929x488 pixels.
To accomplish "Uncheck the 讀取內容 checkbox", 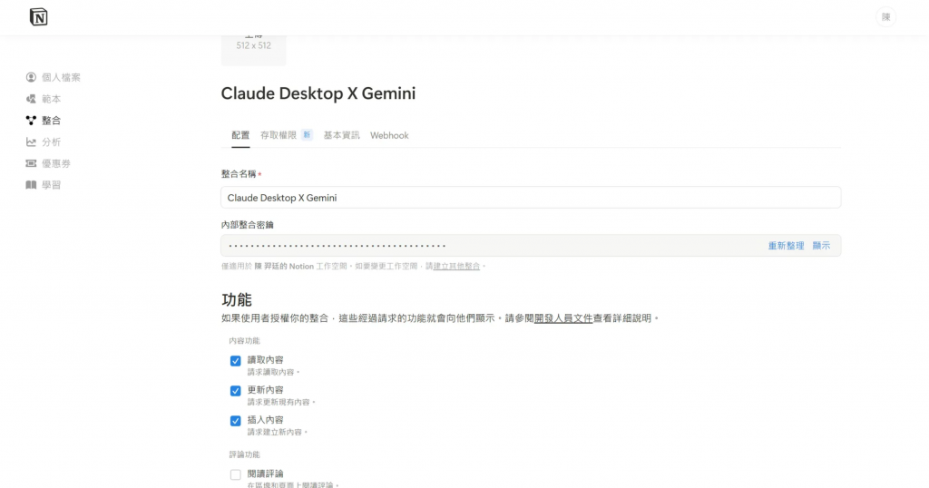I will (x=235, y=361).
